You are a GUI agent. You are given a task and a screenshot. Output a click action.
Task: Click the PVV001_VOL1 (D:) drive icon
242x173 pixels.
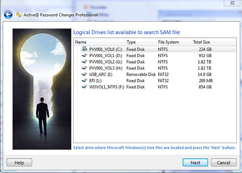pyautogui.click(x=84, y=56)
